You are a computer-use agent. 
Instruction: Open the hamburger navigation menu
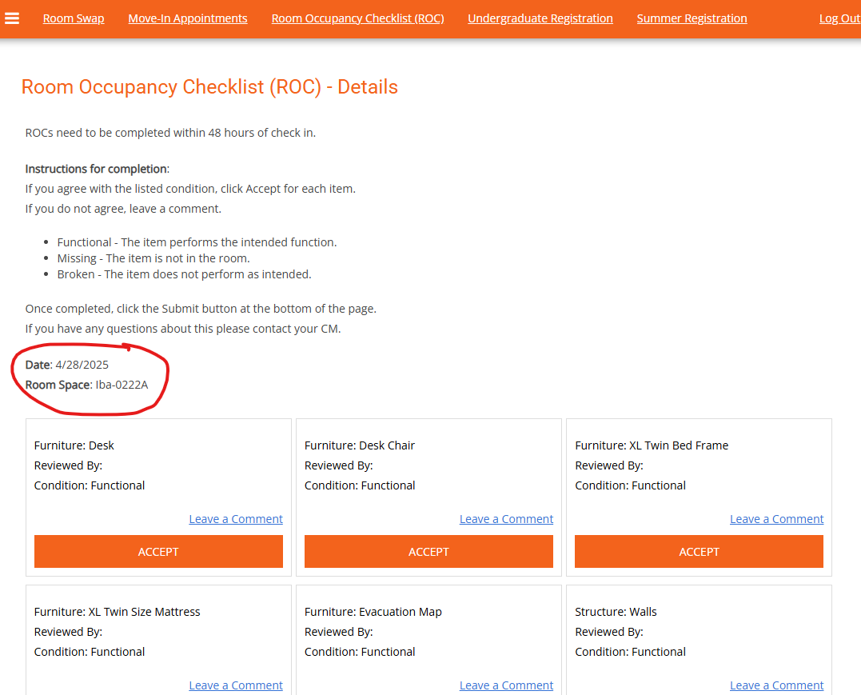tap(12, 18)
